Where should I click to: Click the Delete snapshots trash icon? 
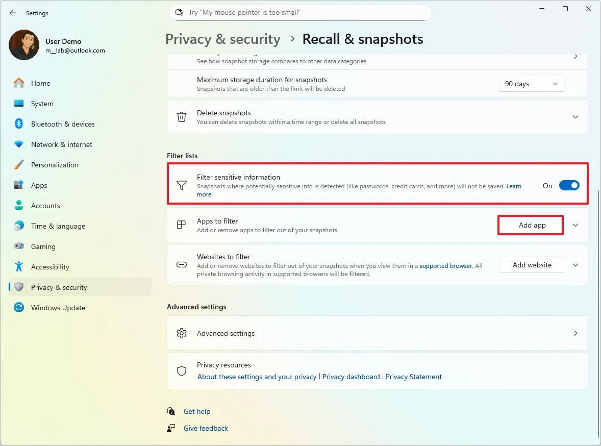[x=182, y=117]
